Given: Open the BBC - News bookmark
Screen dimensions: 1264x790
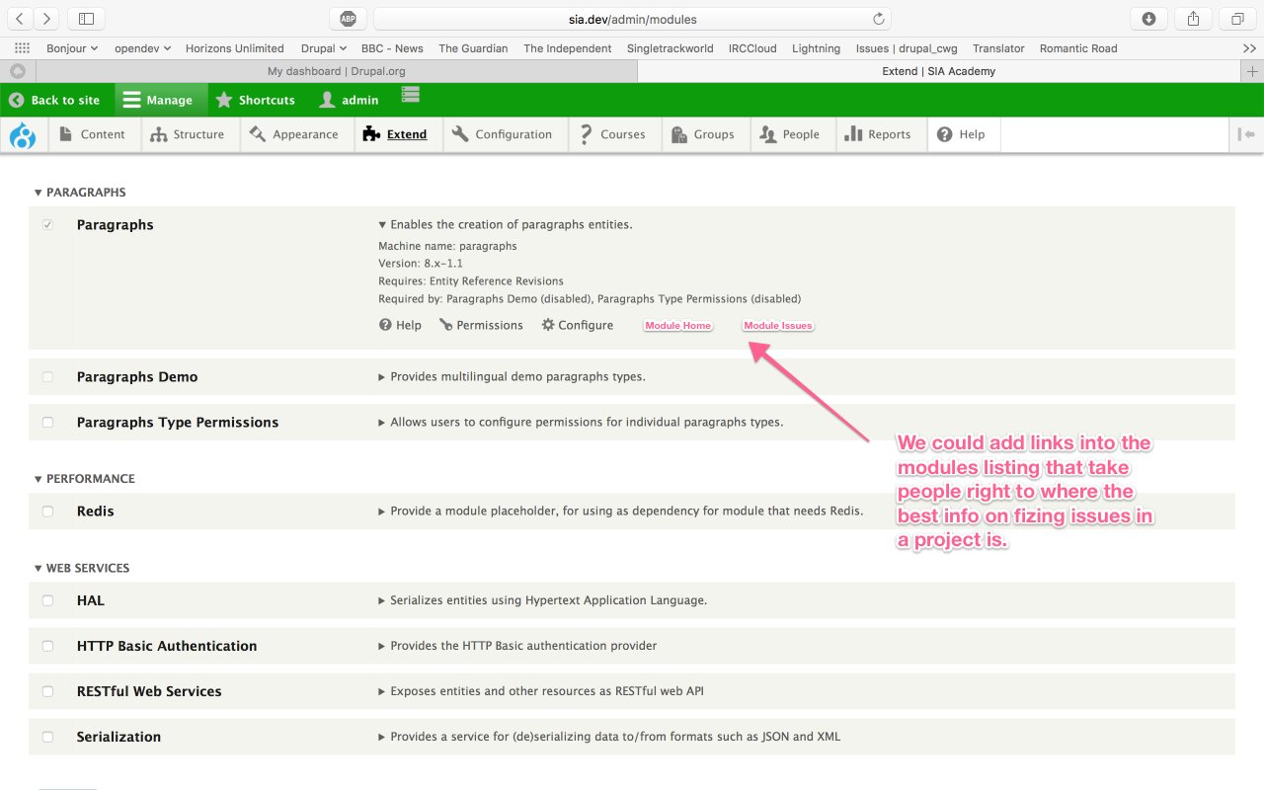Looking at the screenshot, I should pos(392,47).
